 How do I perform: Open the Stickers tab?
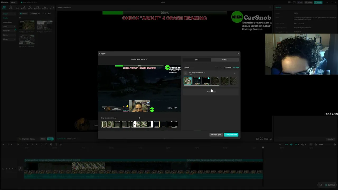[24, 7]
